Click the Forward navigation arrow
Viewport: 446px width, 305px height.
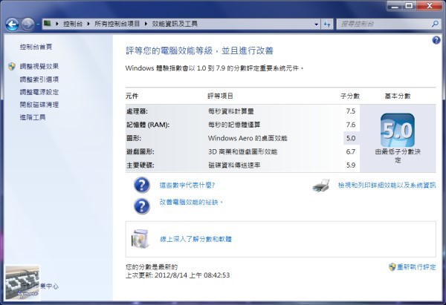(x=28, y=24)
